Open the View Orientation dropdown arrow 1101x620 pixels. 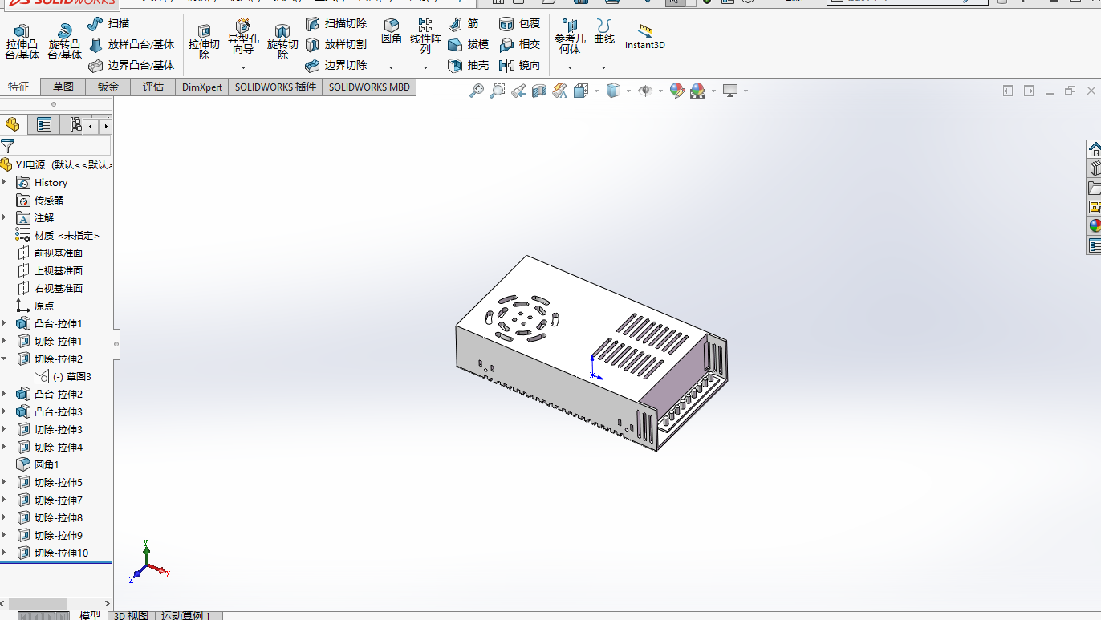[595, 91]
